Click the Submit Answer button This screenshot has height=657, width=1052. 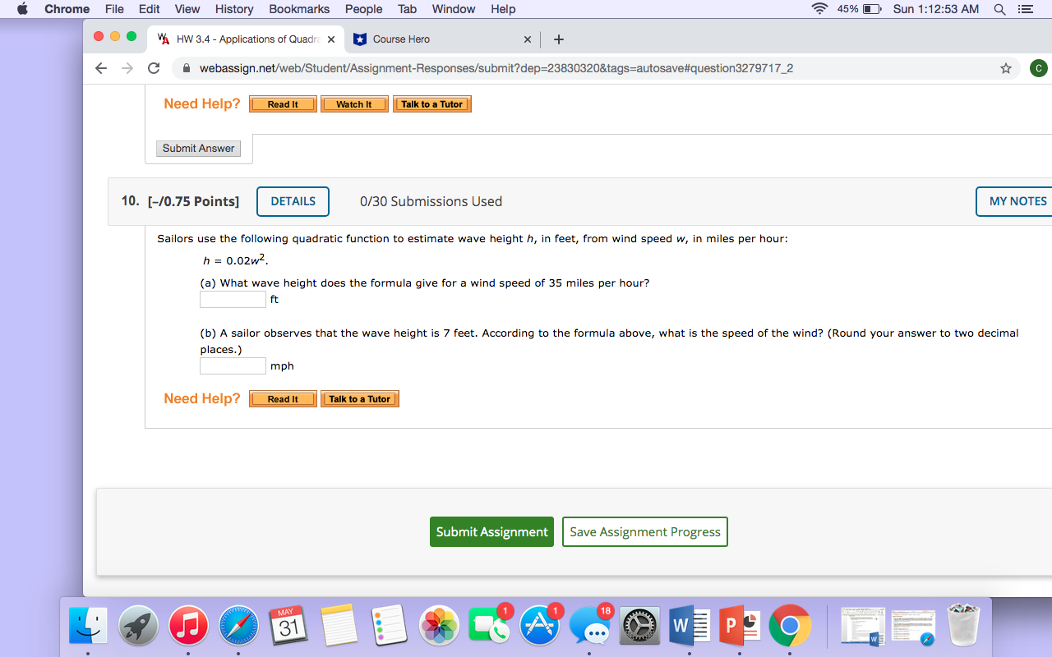point(198,149)
